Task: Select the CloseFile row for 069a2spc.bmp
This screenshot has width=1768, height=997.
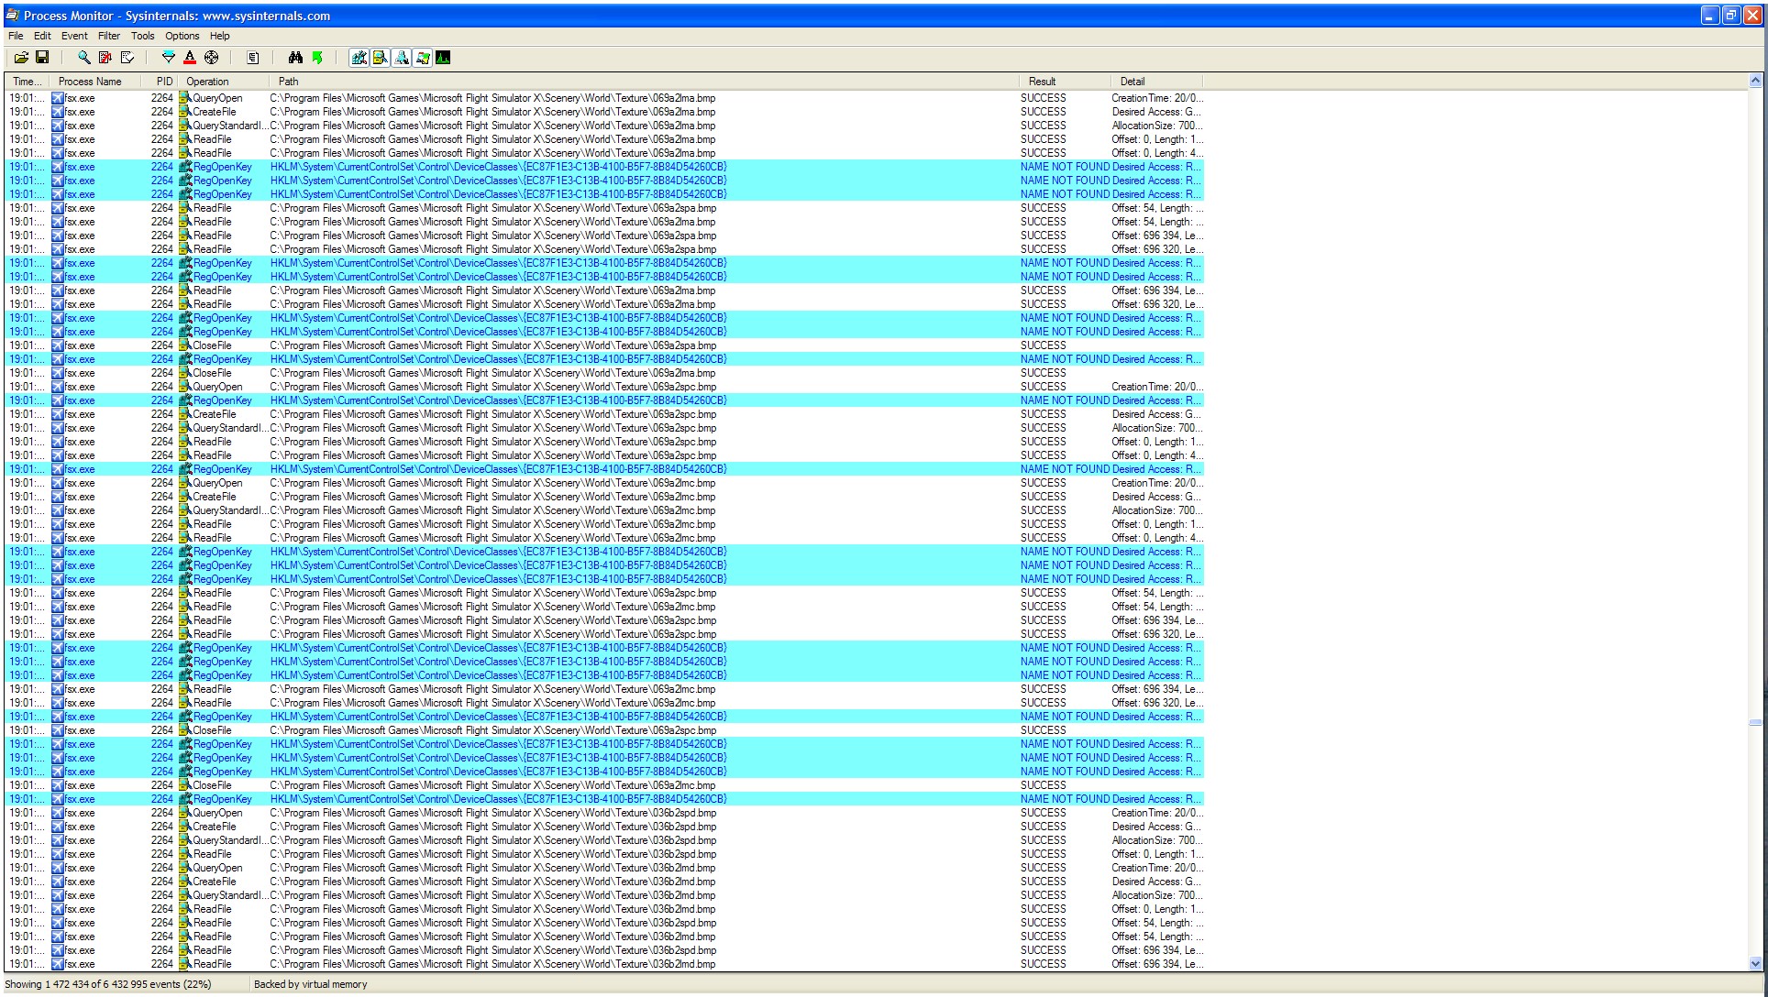Action: tap(604, 730)
